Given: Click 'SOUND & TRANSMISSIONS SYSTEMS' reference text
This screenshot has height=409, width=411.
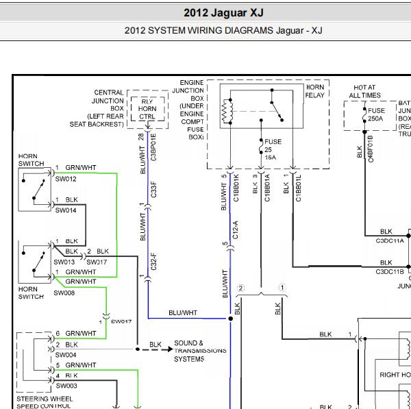Looking at the screenshot, I should click(200, 351).
